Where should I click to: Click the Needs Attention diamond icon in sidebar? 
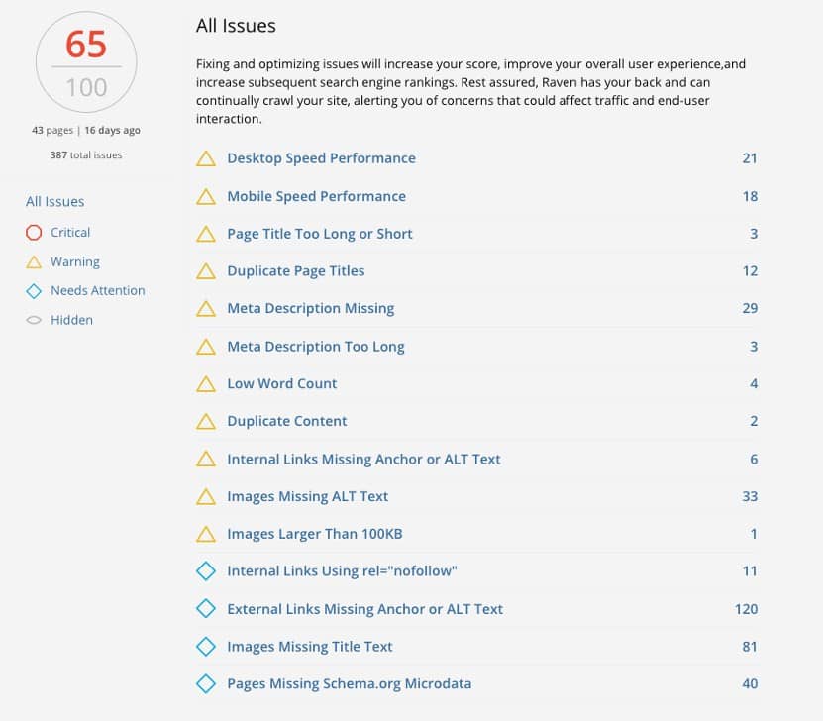click(x=33, y=290)
